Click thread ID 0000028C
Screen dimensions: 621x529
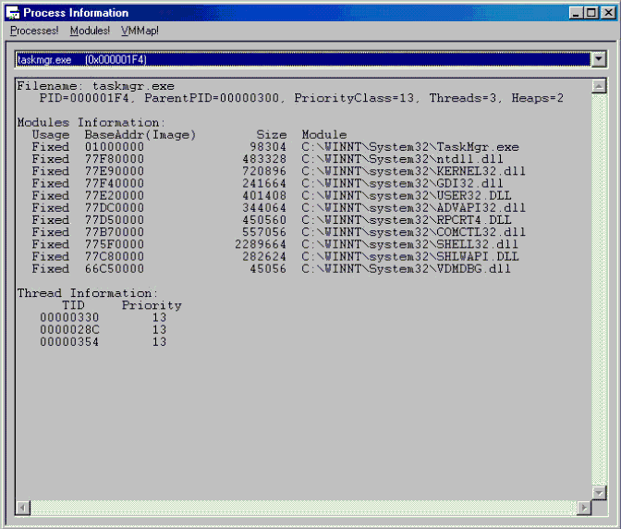(69, 329)
